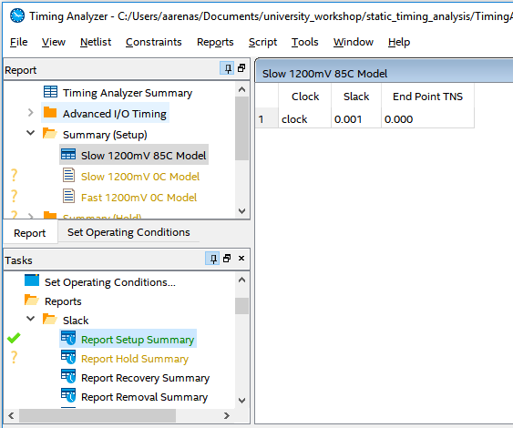Float the Report panel with restore icon
The width and height of the screenshot is (513, 428).
(241, 68)
